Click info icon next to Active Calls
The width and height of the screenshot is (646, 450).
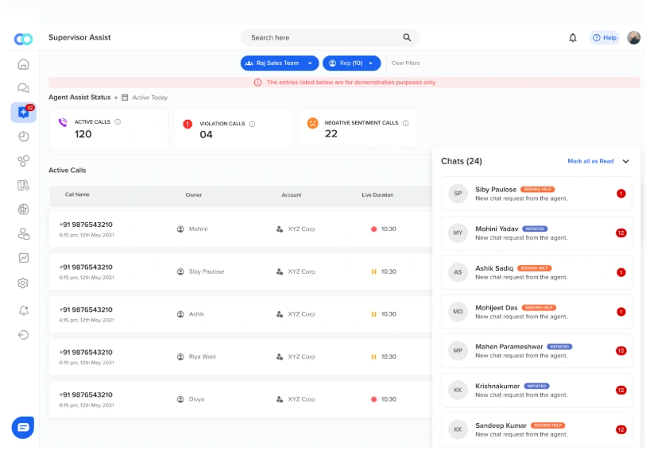point(118,121)
